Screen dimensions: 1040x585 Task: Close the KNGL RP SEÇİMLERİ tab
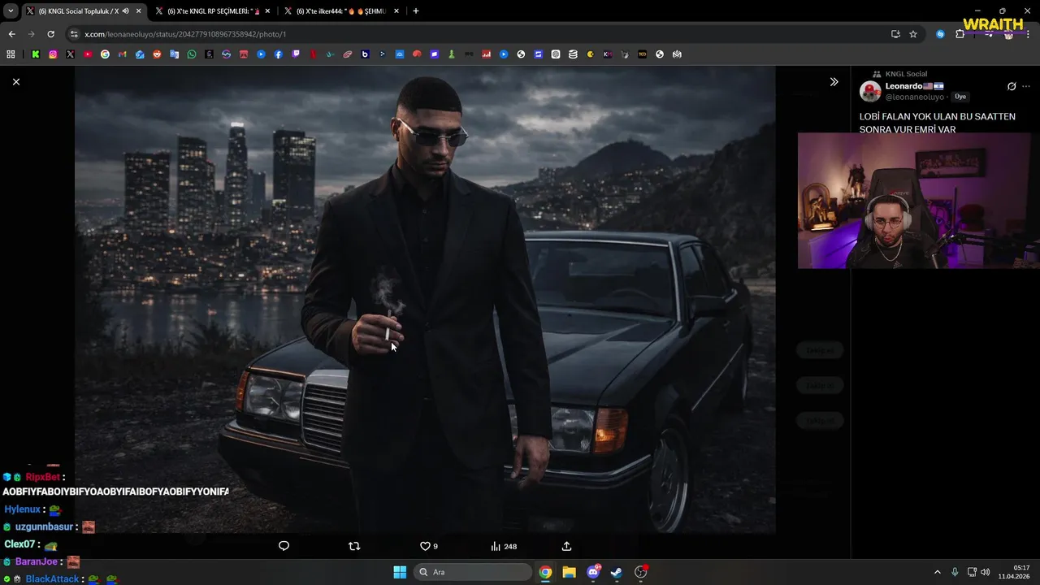pos(267,11)
